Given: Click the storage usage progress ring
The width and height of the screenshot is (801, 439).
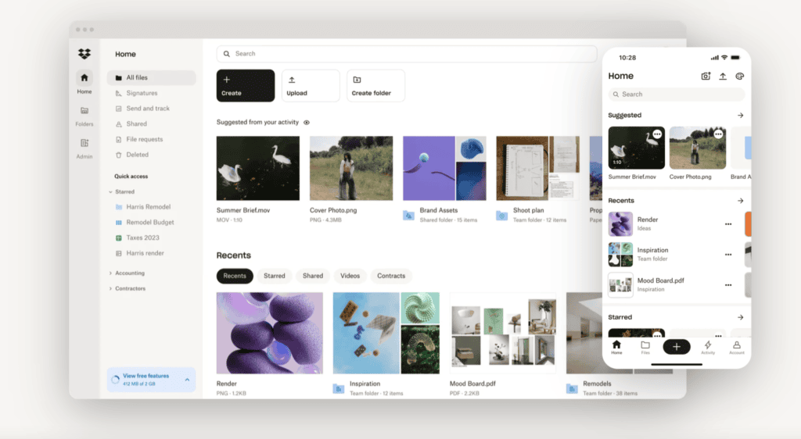Looking at the screenshot, I should click(x=116, y=380).
